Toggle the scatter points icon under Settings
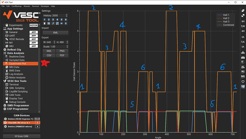The height and width of the screenshot is (139, 246). [x=53, y=24]
